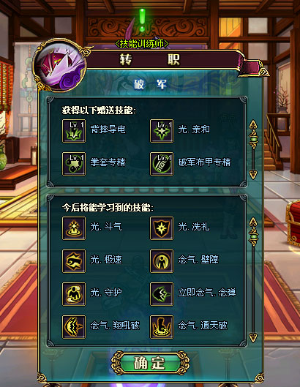Select the 念气.壁障 skill icon
300x387 pixels.
pos(162,261)
